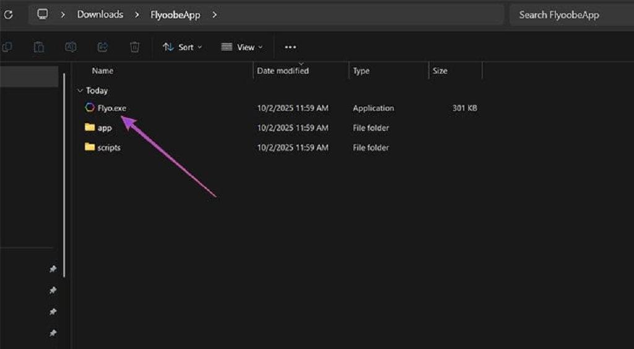Expand the chevron after FlyoobeApp in breadcrumb

(x=215, y=14)
